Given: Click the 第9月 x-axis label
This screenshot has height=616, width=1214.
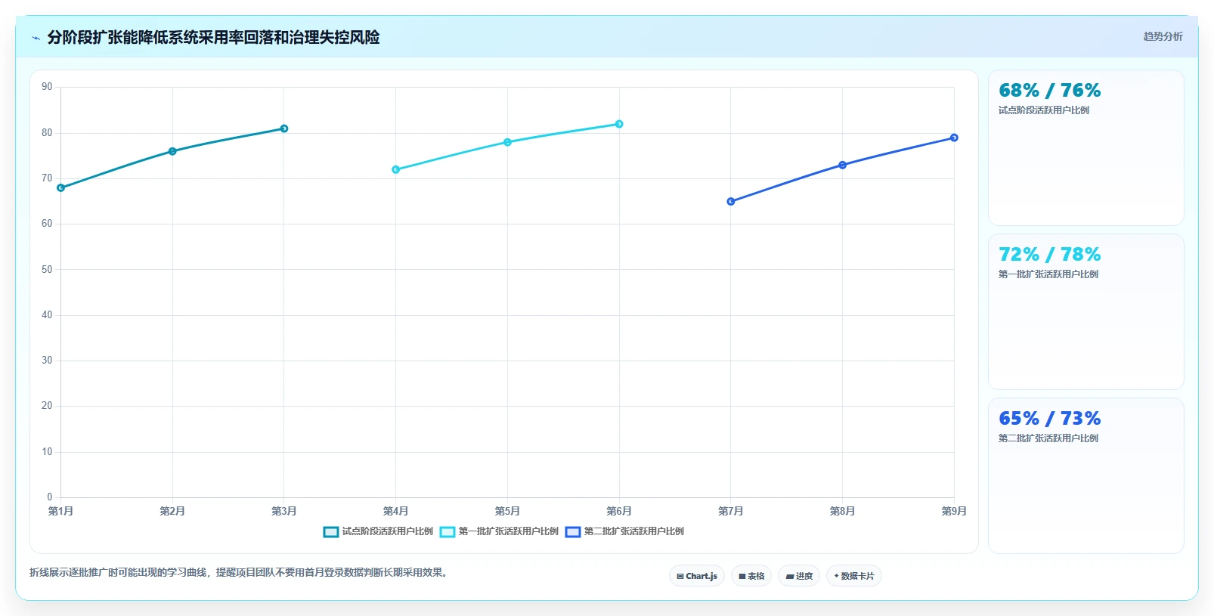Looking at the screenshot, I should coord(954,512).
